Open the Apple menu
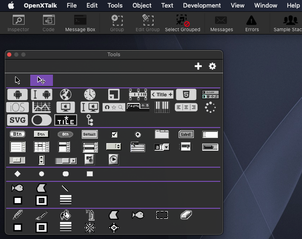This screenshot has width=302, height=239. [x=11, y=5]
